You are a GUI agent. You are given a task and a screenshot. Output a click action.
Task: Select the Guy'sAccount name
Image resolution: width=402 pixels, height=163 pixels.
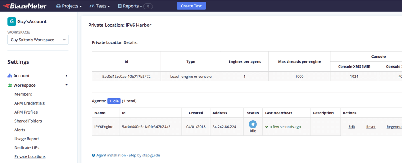point(32,21)
